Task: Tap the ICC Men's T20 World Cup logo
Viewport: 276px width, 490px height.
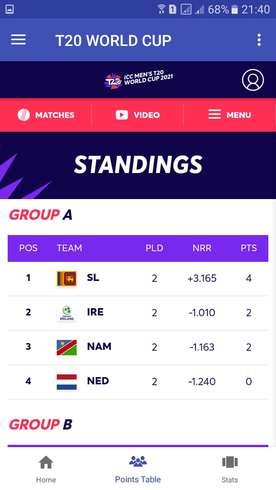Action: 138,80
